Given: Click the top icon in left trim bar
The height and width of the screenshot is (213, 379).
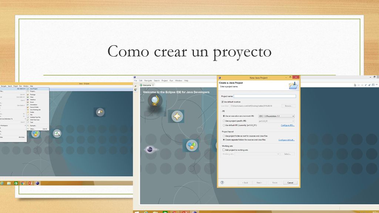Looking at the screenshot, I should point(135,86).
